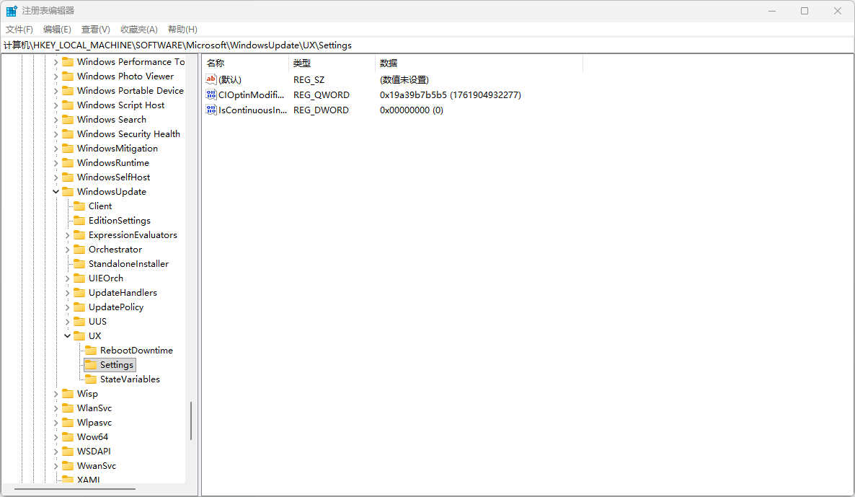Click the data 0x00000000 (0)
This screenshot has width=855, height=497.
click(x=412, y=110)
